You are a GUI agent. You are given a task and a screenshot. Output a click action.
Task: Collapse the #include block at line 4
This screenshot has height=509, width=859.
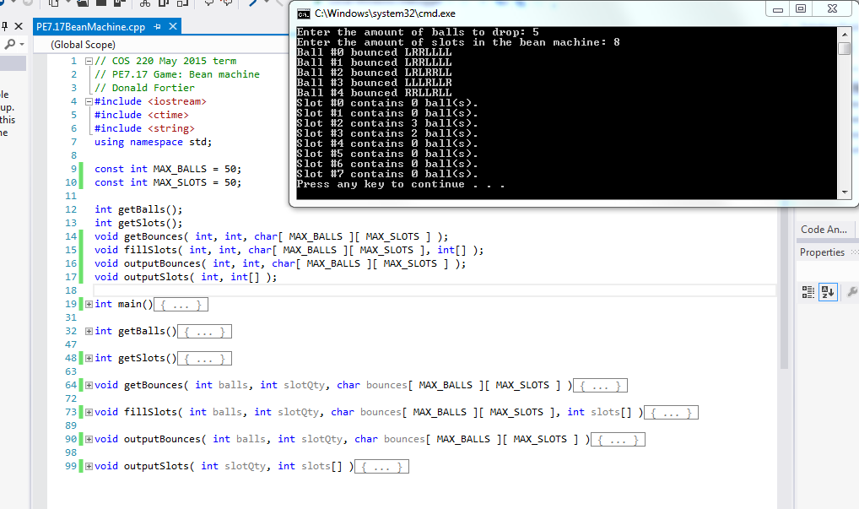[x=89, y=101]
